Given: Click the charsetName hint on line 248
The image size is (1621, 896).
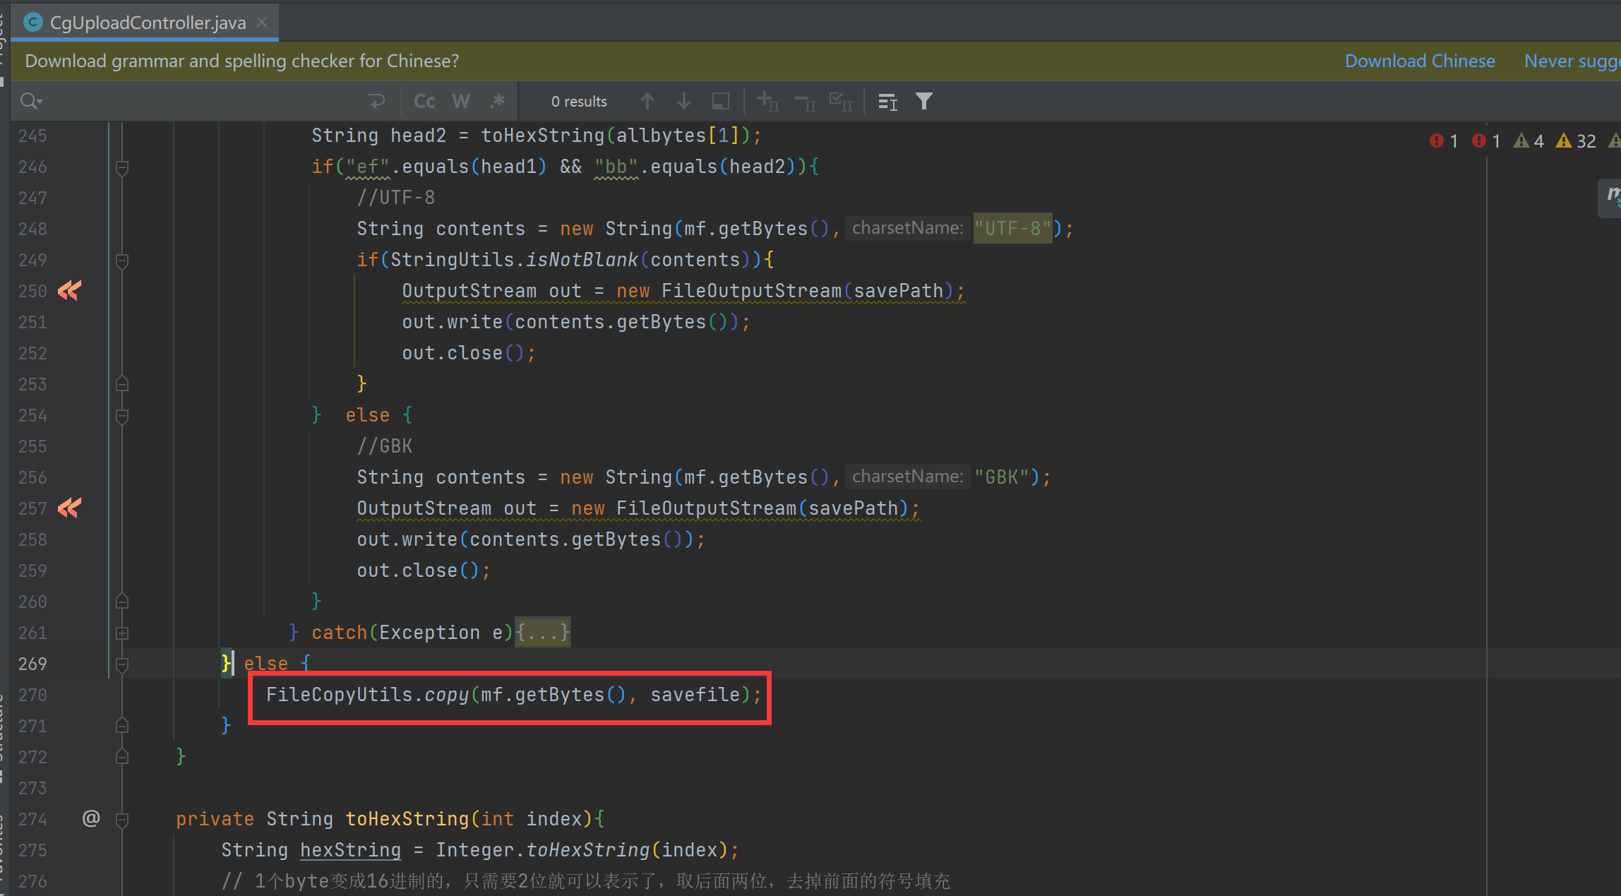Looking at the screenshot, I should click(x=907, y=228).
